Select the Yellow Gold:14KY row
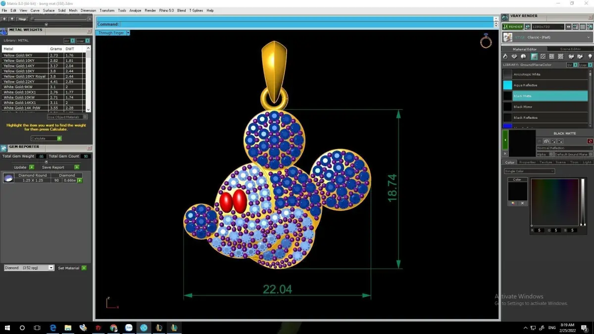Image resolution: width=594 pixels, height=334 pixels. point(43,66)
